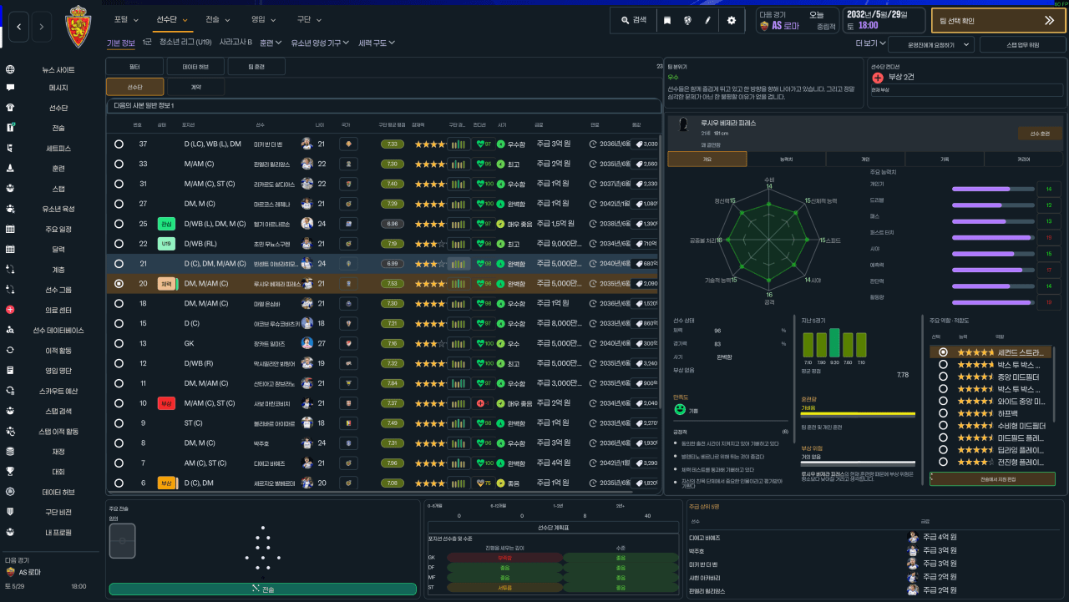Switch to the 사라고사 B tab
The width and height of the screenshot is (1069, 602).
tap(236, 42)
